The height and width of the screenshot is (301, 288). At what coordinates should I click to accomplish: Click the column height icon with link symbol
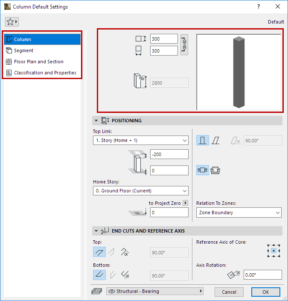coord(140,81)
